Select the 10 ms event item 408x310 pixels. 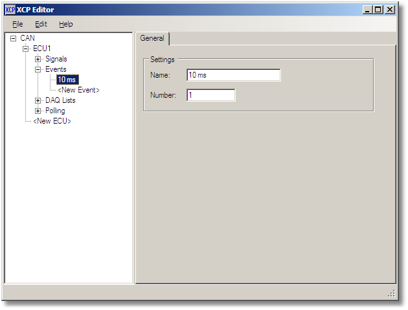(x=67, y=80)
